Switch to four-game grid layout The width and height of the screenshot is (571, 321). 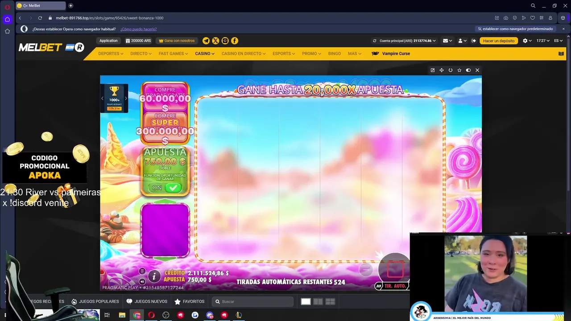(x=330, y=301)
